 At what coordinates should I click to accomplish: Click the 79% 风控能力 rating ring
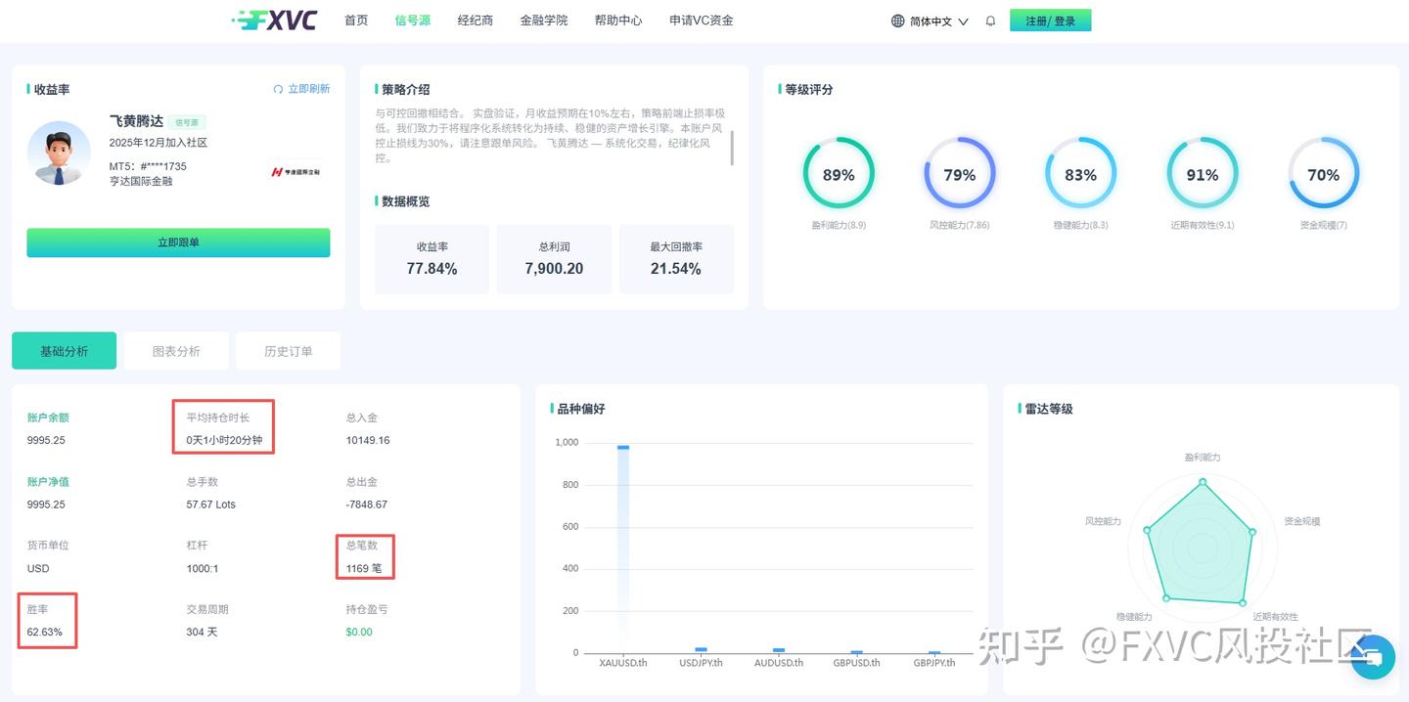tap(960, 175)
